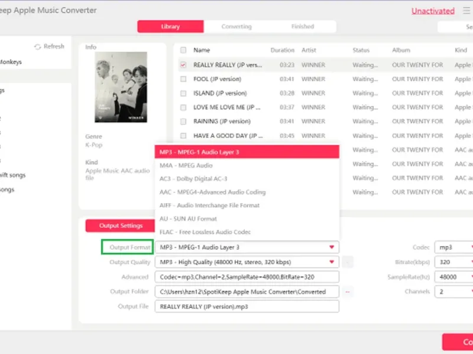Select RAINING (JP version) song name
The width and height of the screenshot is (473, 354).
tap(222, 122)
